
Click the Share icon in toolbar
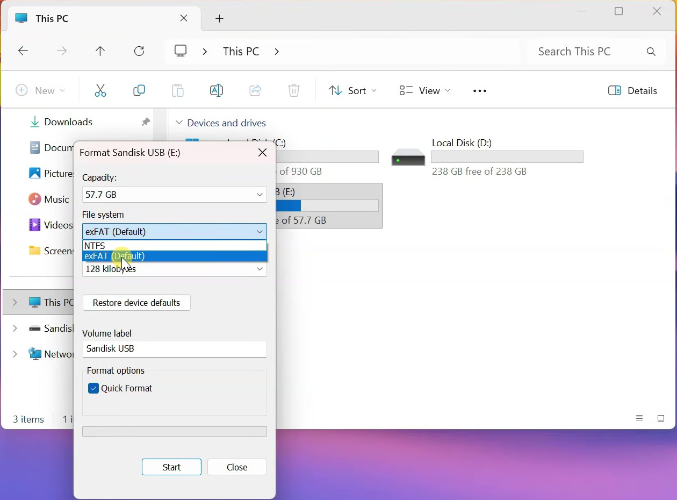255,90
